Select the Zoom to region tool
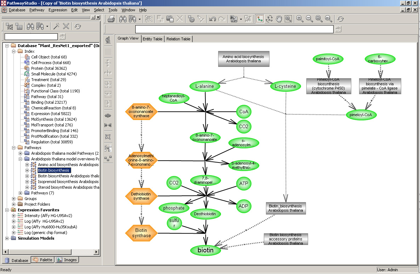 (288, 19)
